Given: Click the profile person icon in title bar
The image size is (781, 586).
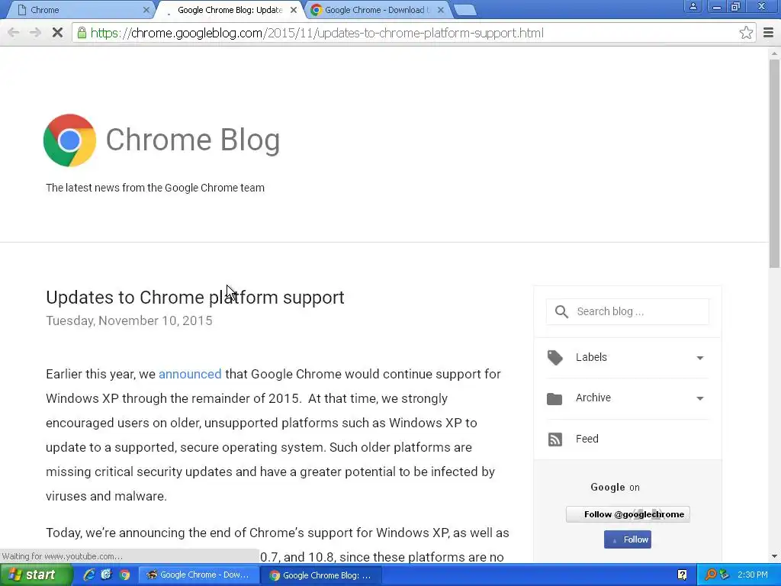Looking at the screenshot, I should coord(693,7).
